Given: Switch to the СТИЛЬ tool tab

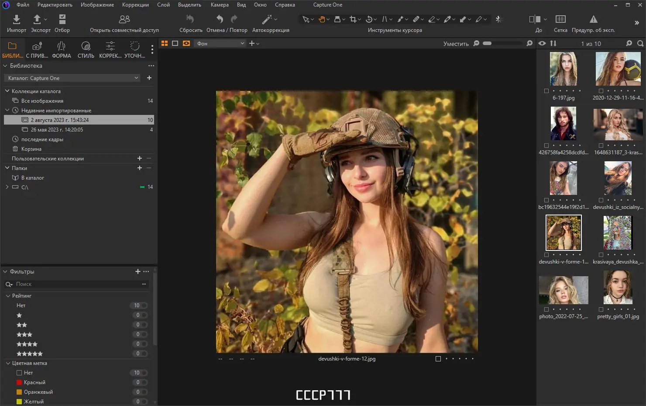Looking at the screenshot, I should (86, 49).
